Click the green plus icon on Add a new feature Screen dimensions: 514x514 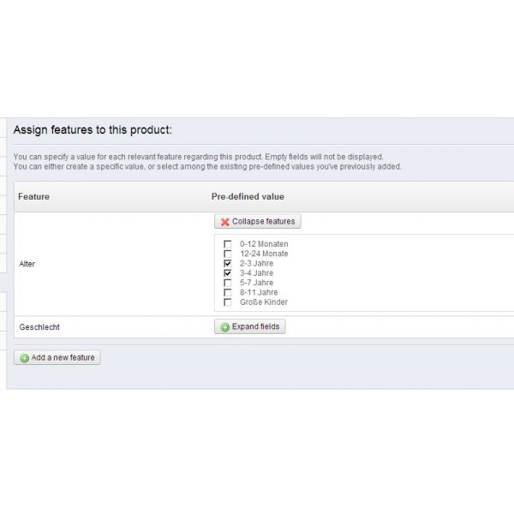[24, 358]
